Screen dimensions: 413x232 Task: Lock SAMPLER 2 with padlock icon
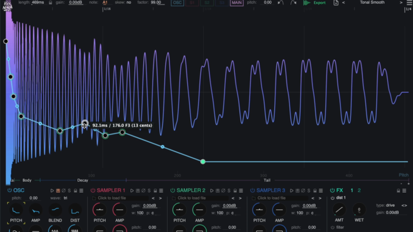pos(235,191)
